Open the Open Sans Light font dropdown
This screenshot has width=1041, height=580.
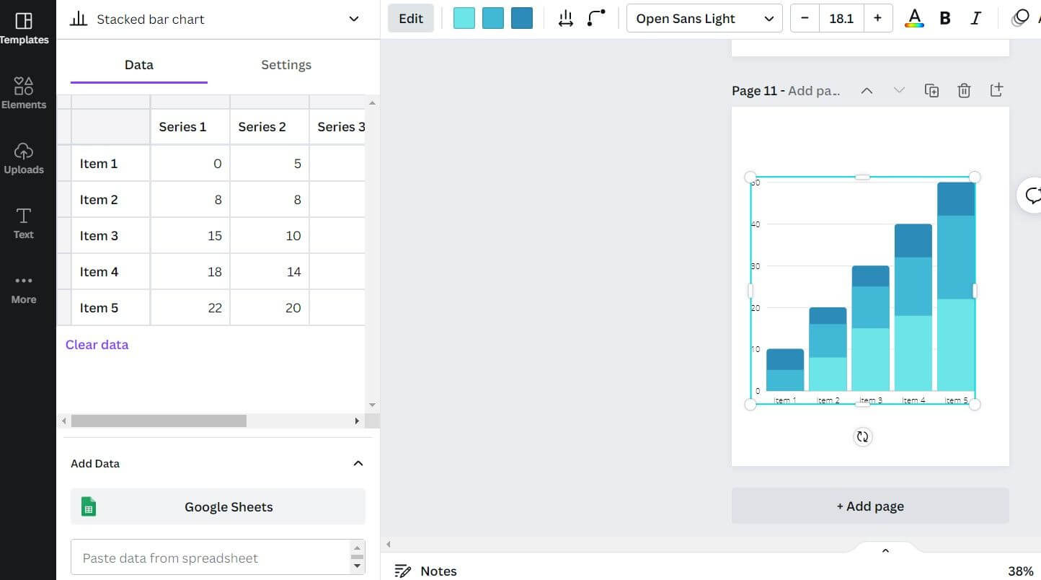(704, 19)
